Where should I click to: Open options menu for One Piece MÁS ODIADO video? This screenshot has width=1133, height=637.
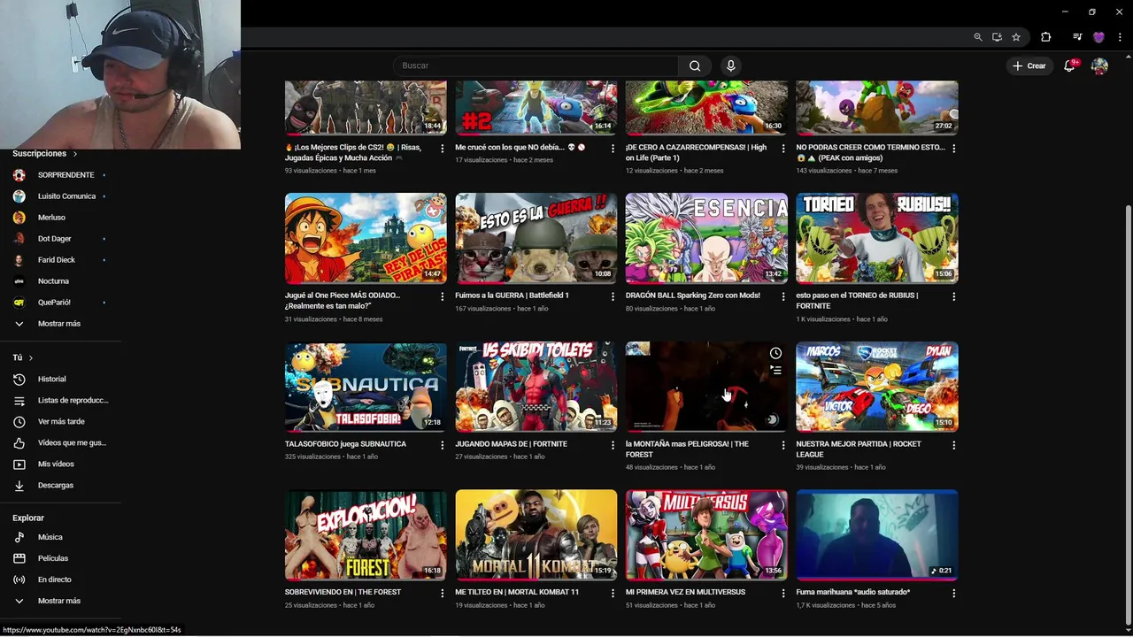[442, 296]
